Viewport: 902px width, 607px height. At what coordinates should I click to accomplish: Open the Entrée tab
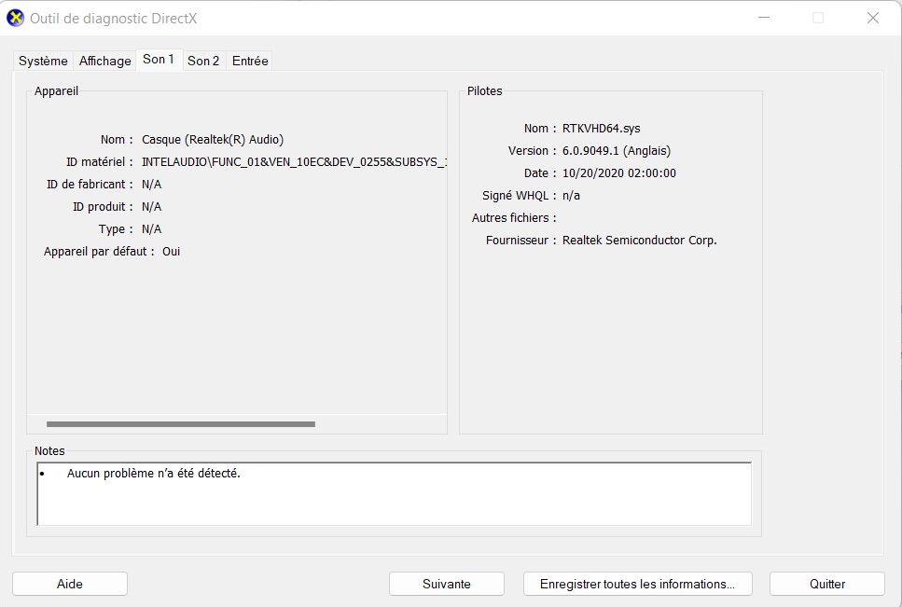tap(250, 61)
